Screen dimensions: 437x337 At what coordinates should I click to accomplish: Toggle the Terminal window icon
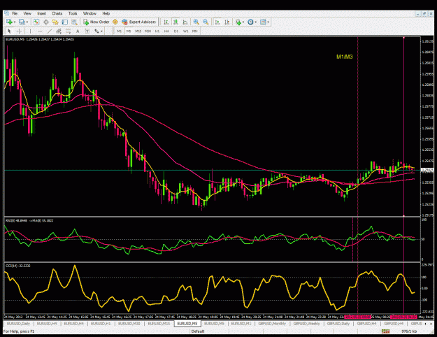[64, 22]
